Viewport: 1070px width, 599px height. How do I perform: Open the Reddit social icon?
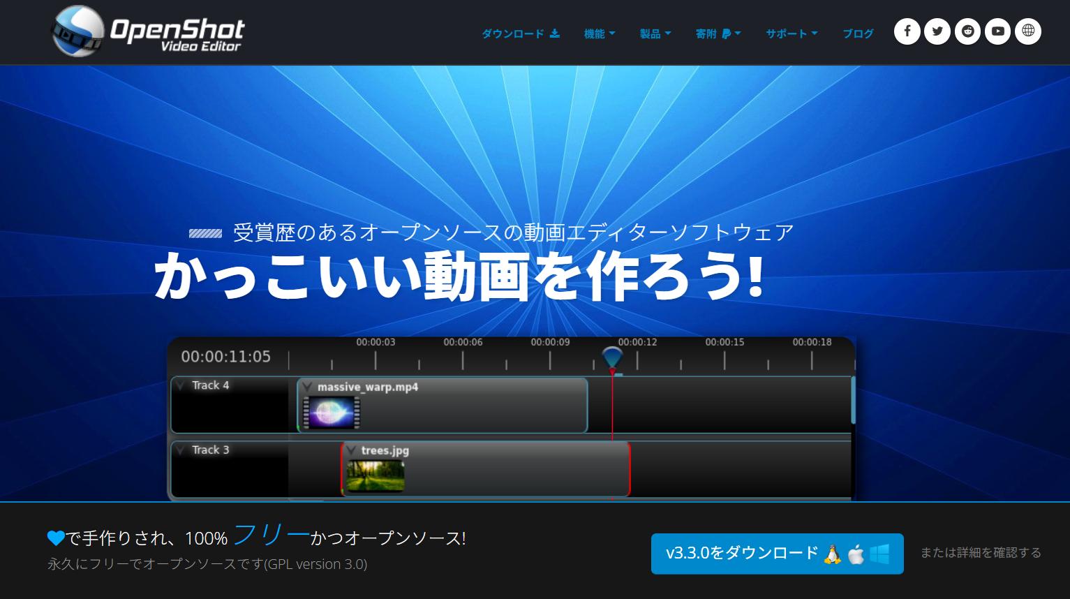967,31
